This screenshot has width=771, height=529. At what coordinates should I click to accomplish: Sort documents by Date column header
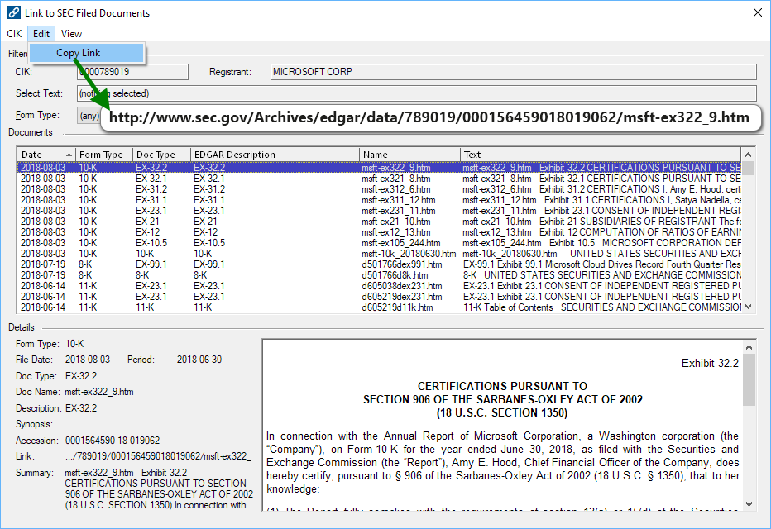46,155
